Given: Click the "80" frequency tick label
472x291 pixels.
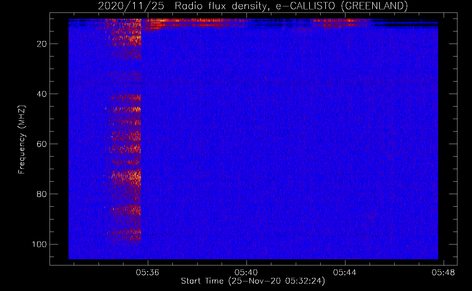Looking at the screenshot, I should pos(42,194).
